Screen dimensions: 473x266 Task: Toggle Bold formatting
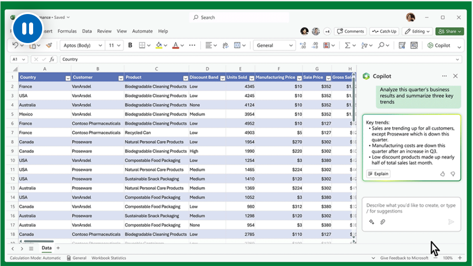click(130, 45)
